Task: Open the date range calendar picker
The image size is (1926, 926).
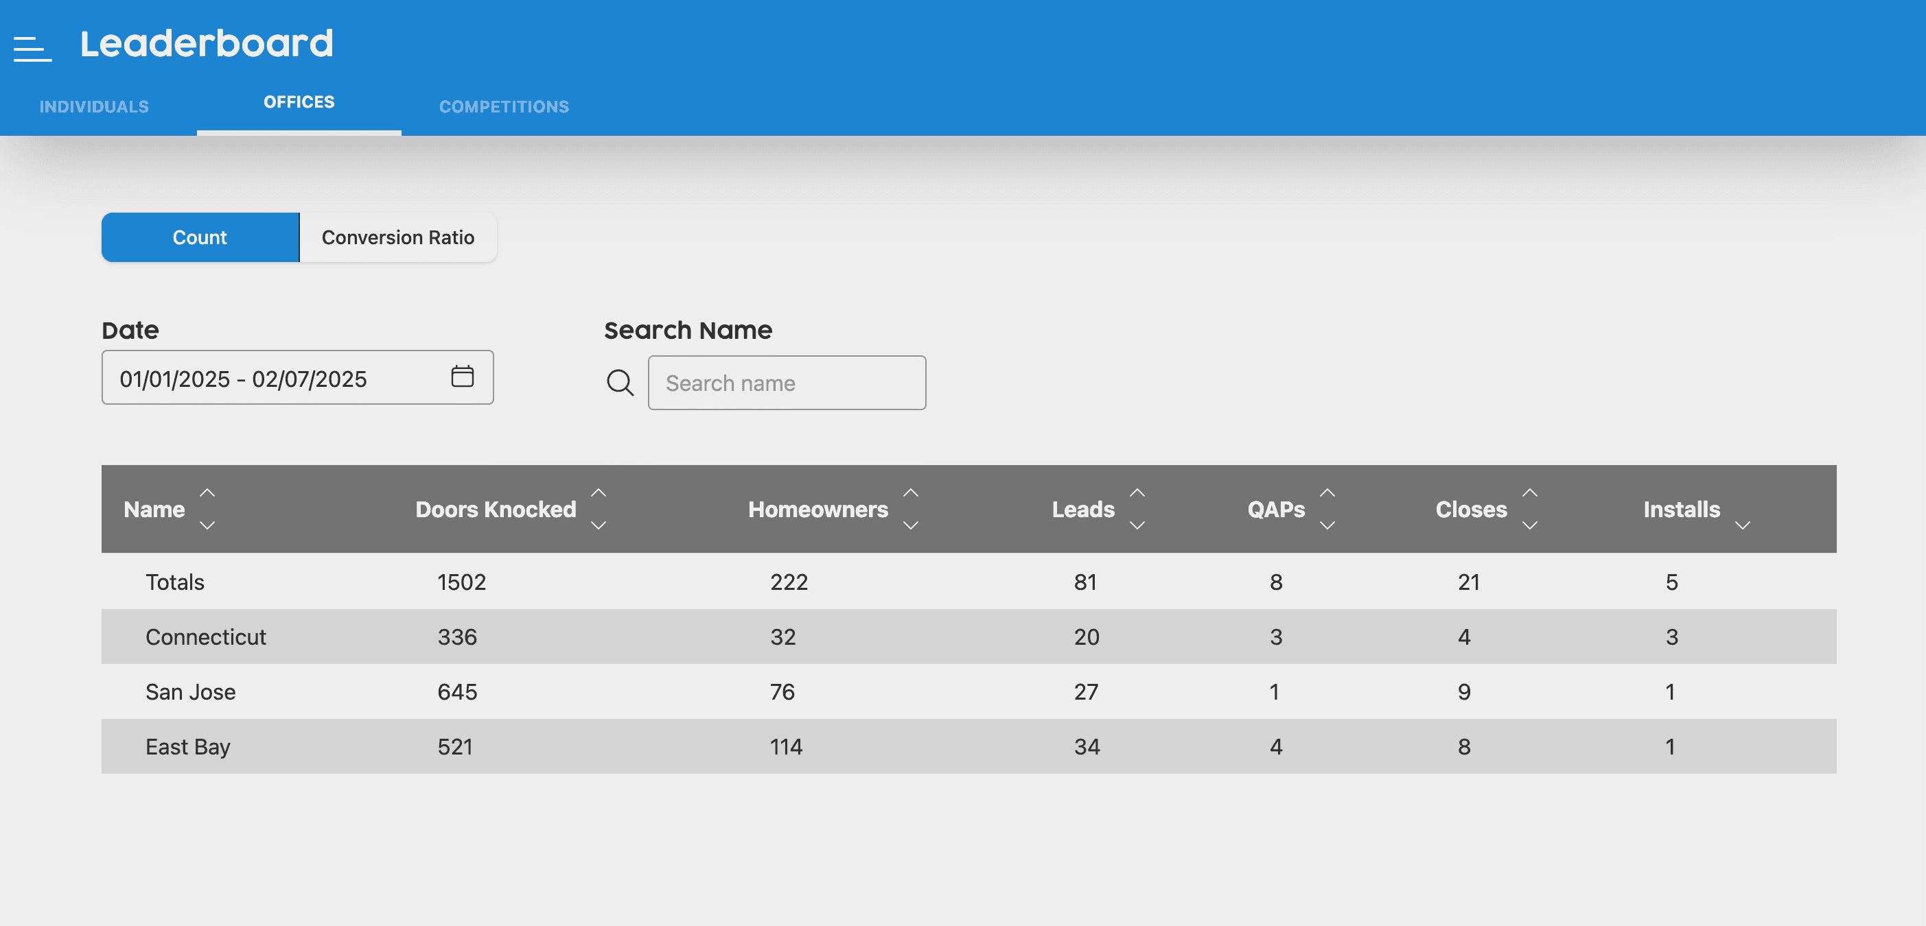Action: (462, 376)
